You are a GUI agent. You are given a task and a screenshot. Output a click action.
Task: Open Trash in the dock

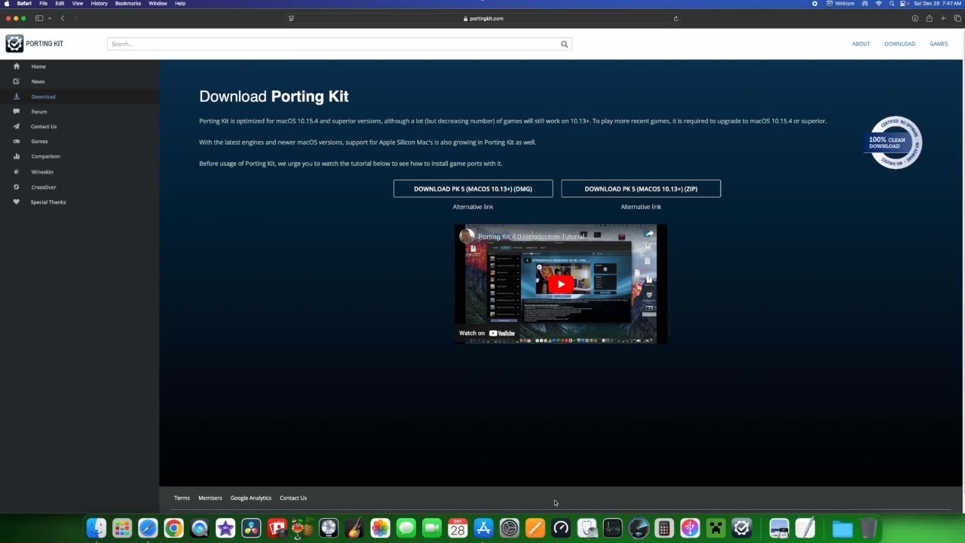point(868,528)
